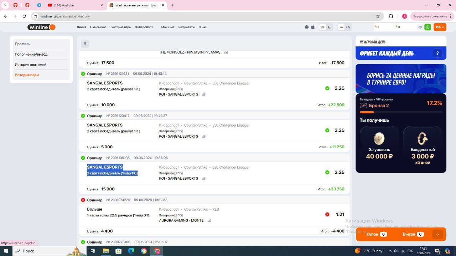This screenshot has width=456, height=256.
Task: Click the VIP level progress bar
Action: 401,112
